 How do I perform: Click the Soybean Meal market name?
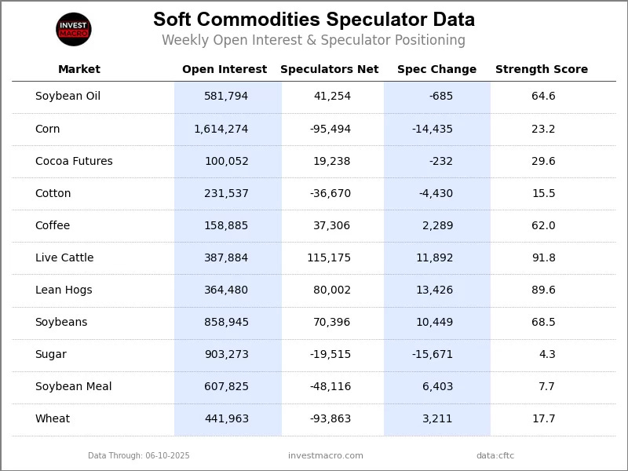[x=73, y=386]
